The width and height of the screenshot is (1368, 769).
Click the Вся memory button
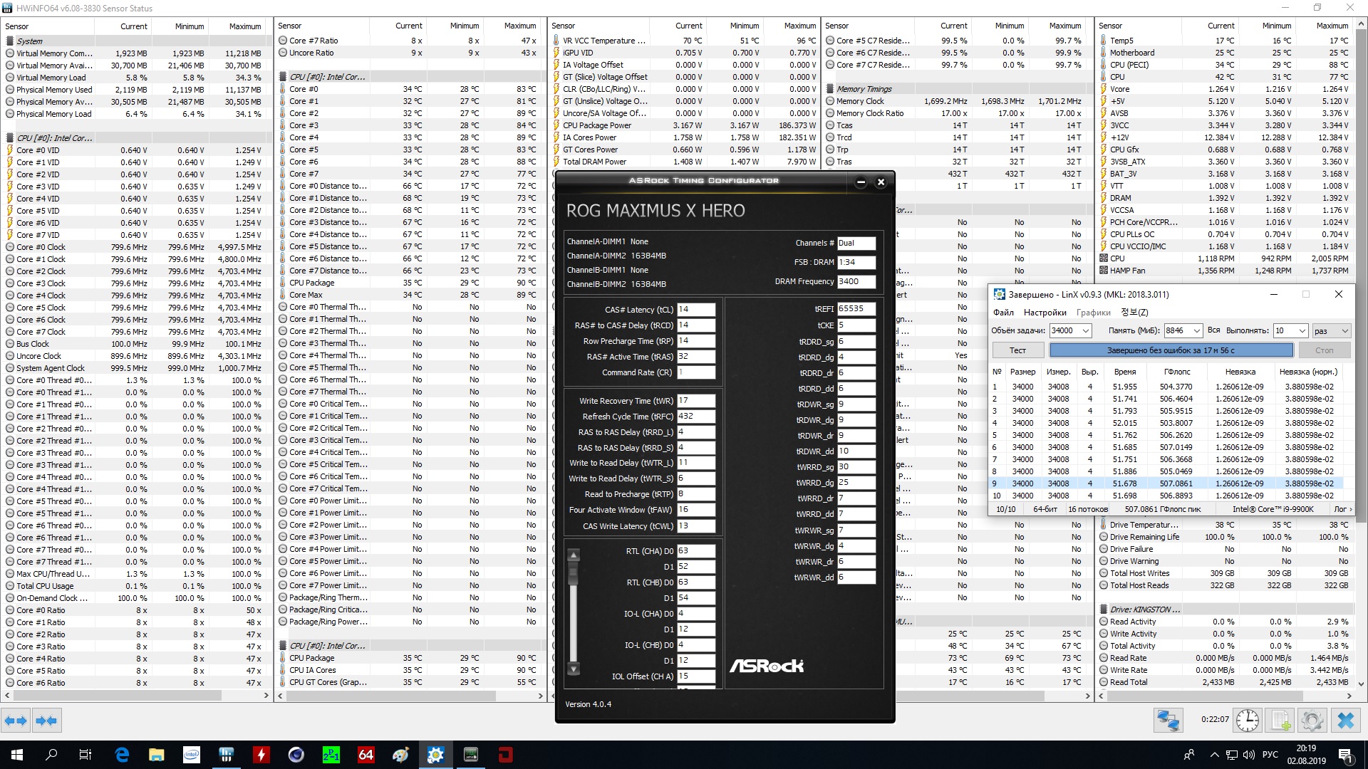click(x=1213, y=330)
